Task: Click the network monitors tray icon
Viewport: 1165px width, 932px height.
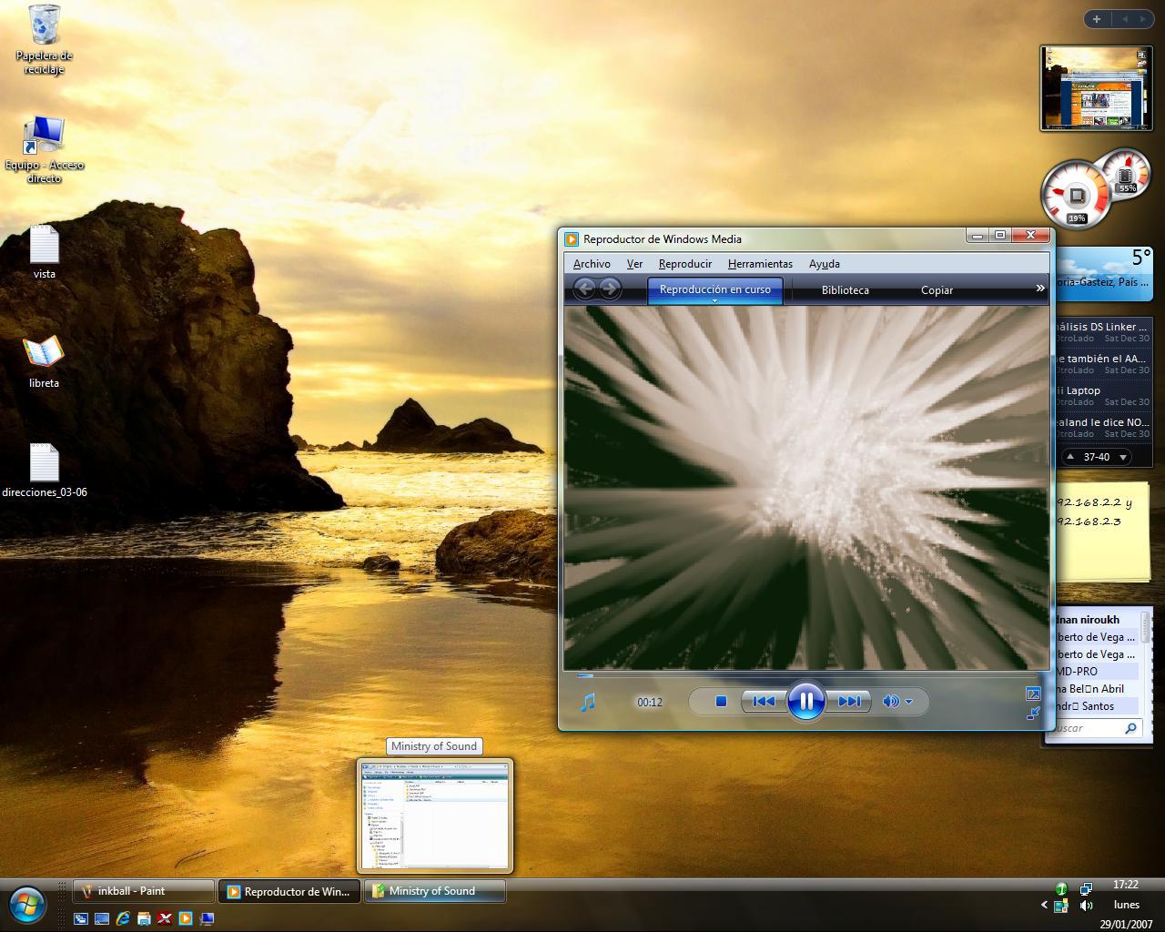Action: (x=1086, y=888)
